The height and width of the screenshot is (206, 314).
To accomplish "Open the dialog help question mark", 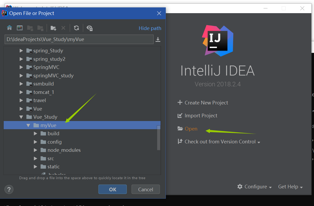I will point(9,189).
